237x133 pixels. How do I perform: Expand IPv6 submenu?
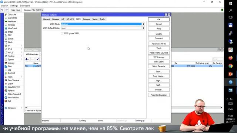tap(21, 49)
